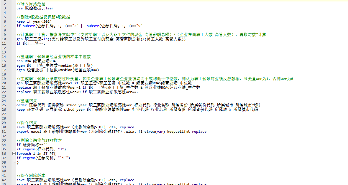Click the 'egen 经营业绩_中位数' line

(x=58, y=70)
